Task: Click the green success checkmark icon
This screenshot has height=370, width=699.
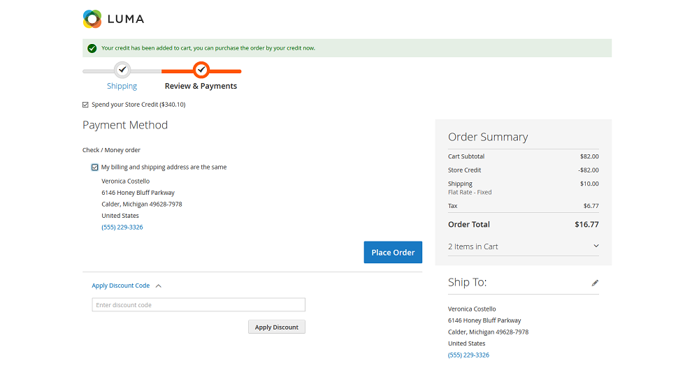Action: [92, 48]
